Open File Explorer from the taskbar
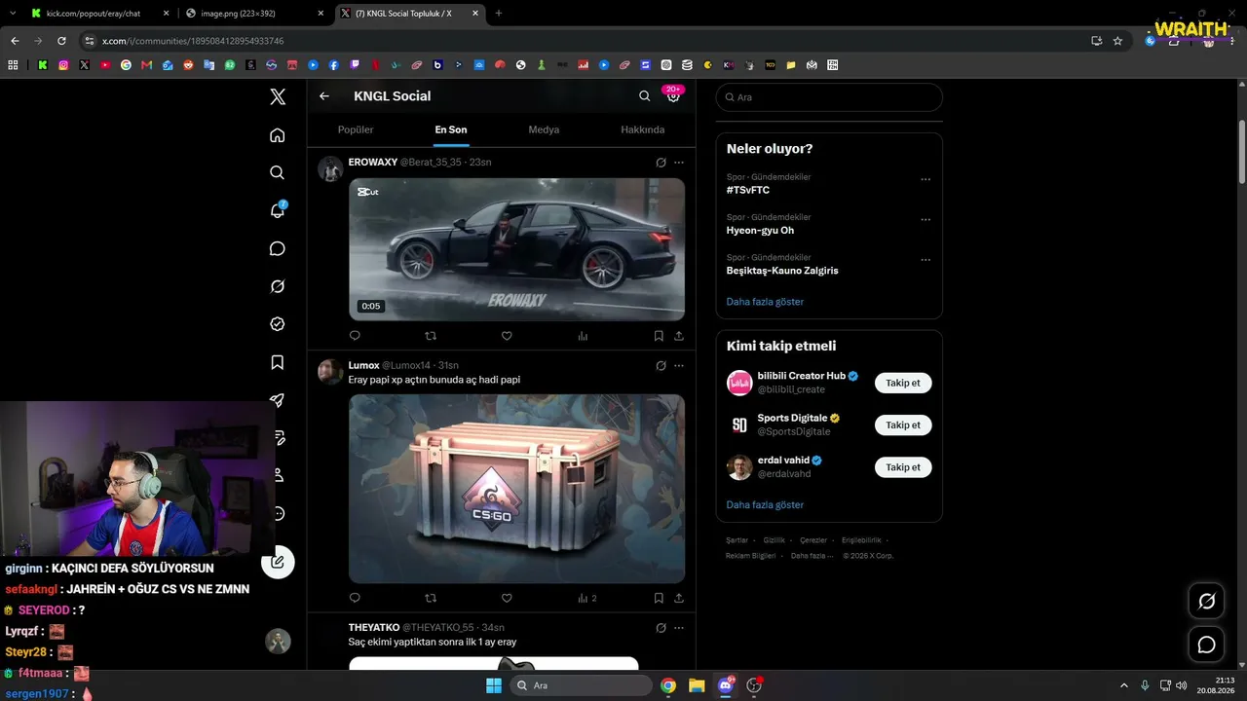Screen dimensions: 1247x701 [697, 685]
